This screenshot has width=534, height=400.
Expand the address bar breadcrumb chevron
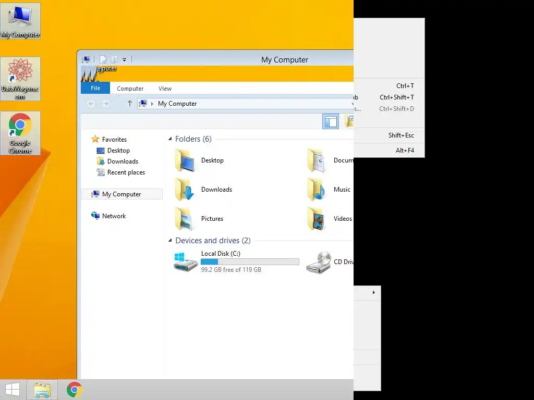pyautogui.click(x=152, y=104)
